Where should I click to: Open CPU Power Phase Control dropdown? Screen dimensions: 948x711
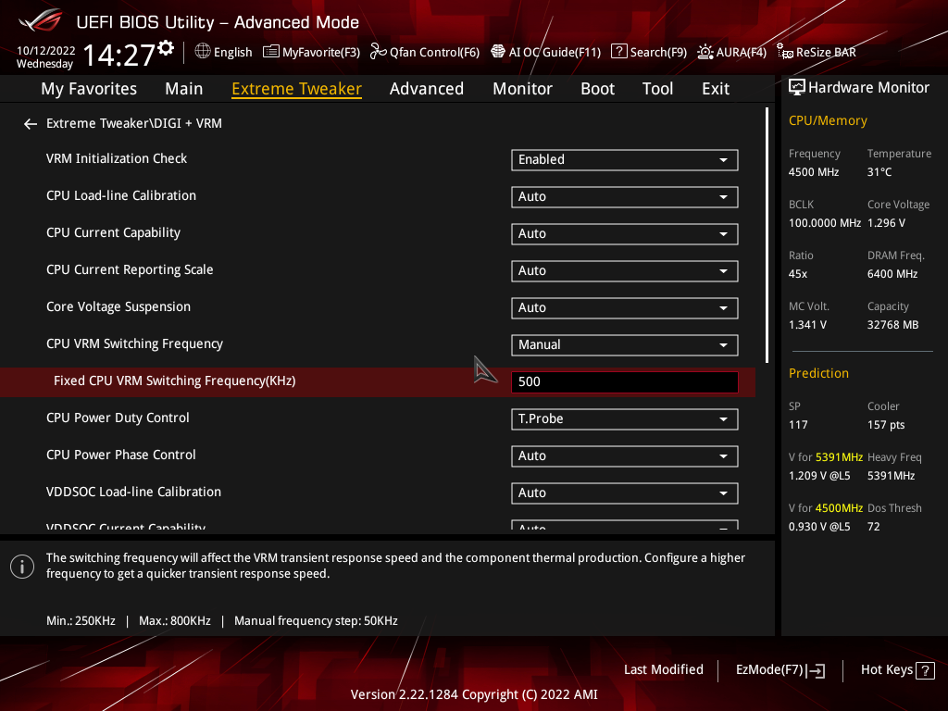click(x=625, y=455)
